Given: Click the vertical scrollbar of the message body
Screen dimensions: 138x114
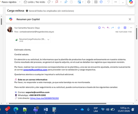Looking at the screenshot, I should click(137, 34).
